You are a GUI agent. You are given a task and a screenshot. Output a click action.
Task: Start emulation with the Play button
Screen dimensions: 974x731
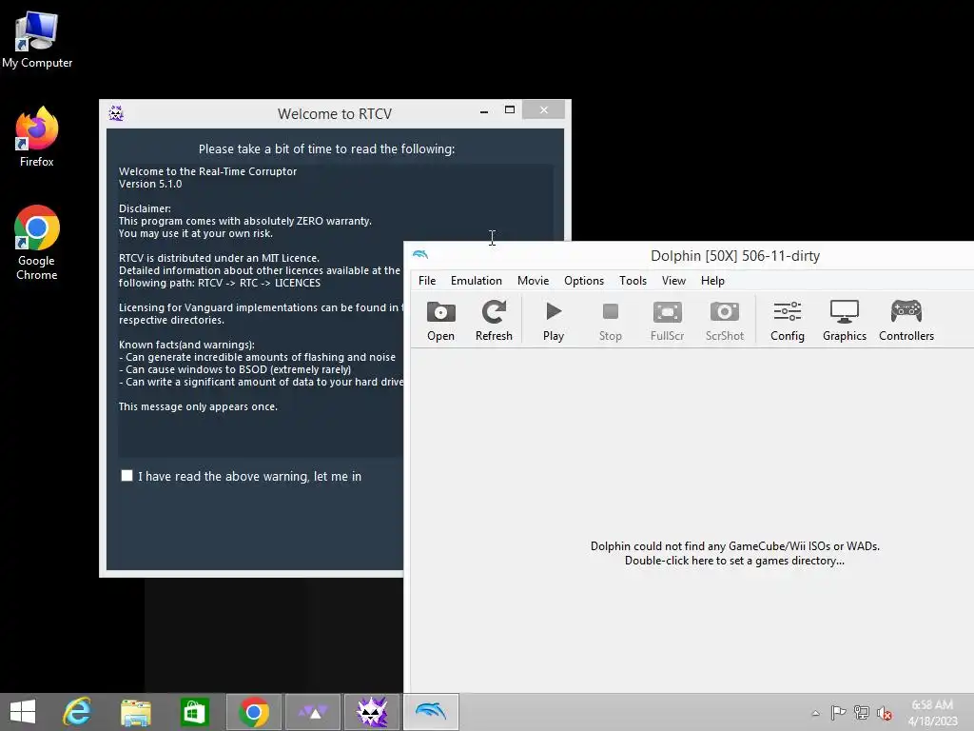click(553, 320)
